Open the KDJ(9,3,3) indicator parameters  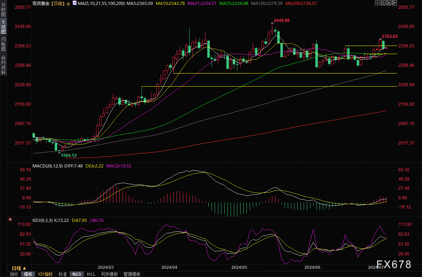click(42, 220)
